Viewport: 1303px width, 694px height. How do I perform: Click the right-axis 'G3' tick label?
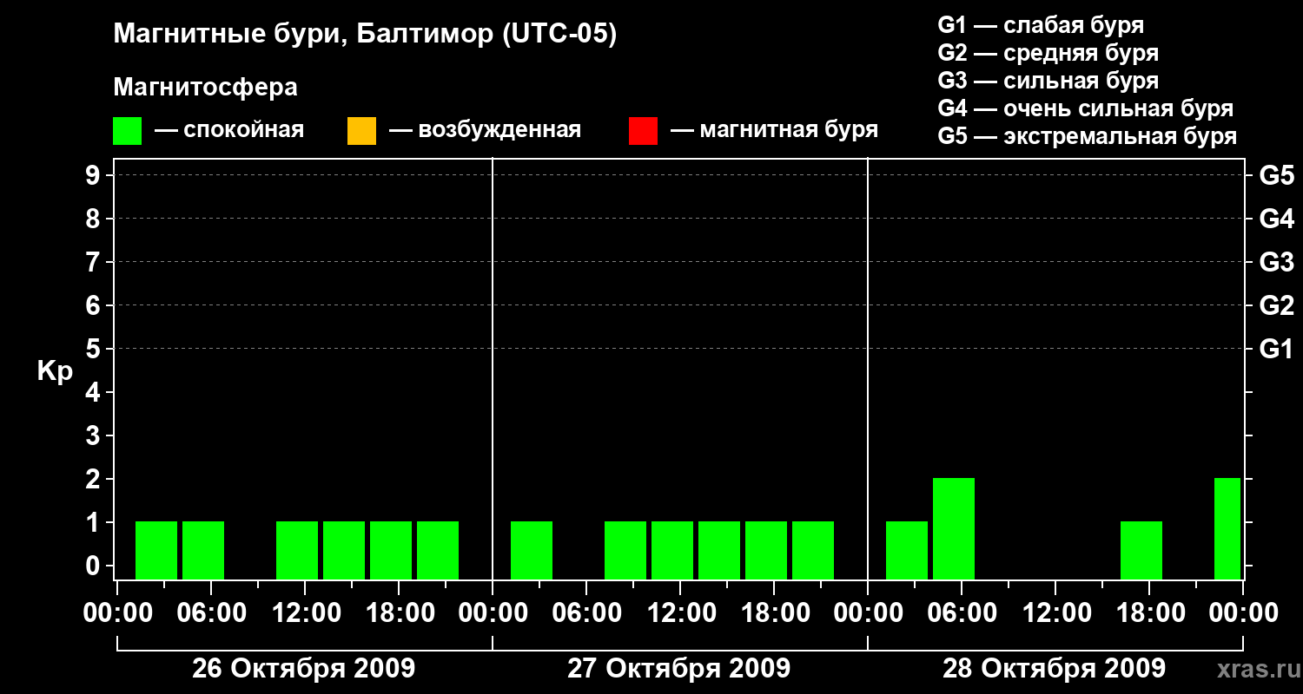coord(1277,262)
